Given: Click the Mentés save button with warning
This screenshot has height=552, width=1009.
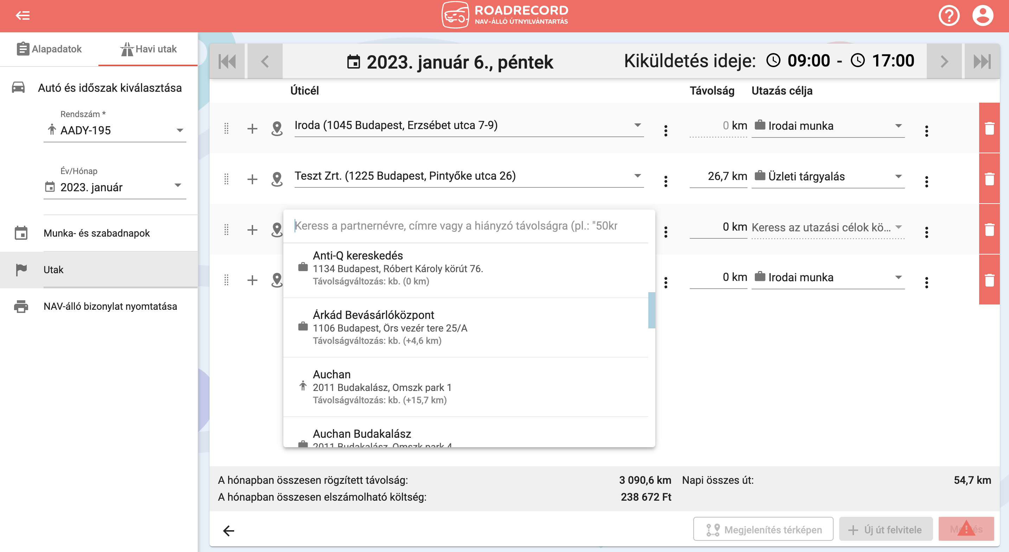Looking at the screenshot, I should pos(966,529).
